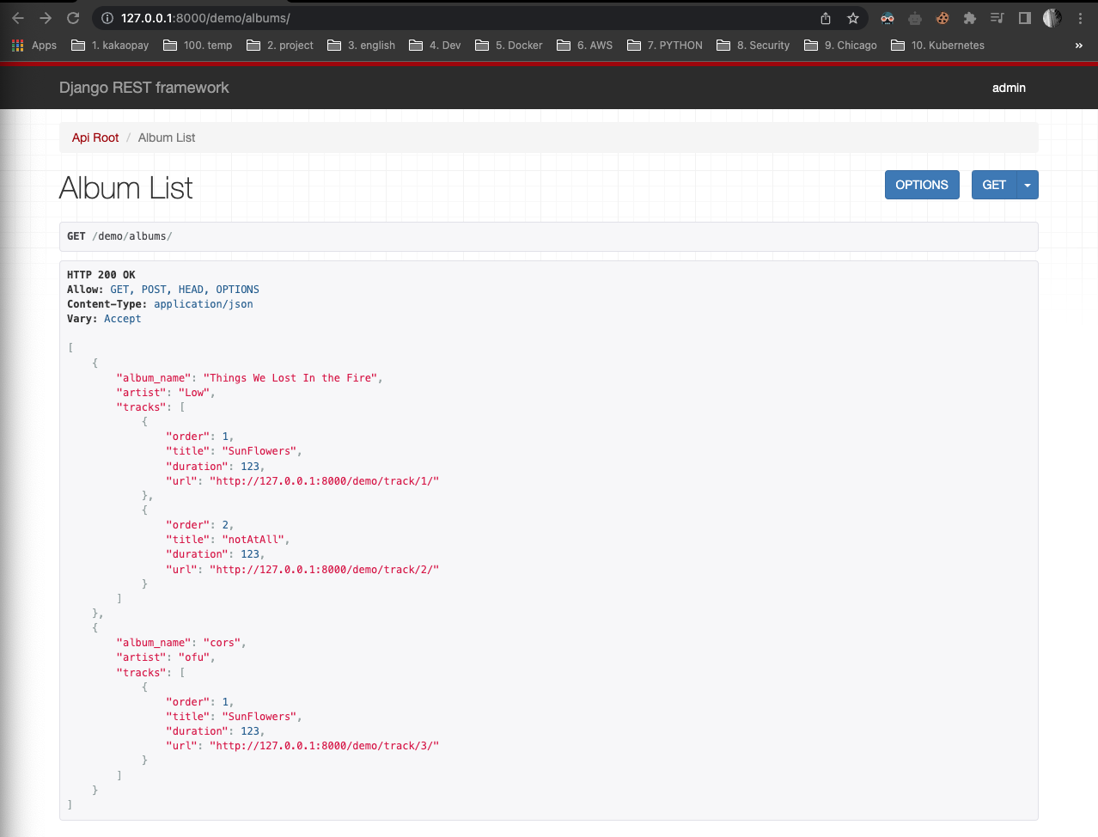Click the "notAtAll" title value
1098x837 pixels.
pyautogui.click(x=253, y=540)
